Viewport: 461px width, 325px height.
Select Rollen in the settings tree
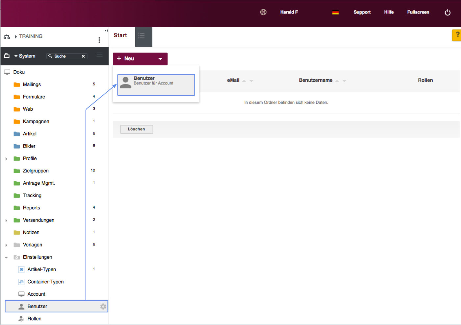click(34, 319)
